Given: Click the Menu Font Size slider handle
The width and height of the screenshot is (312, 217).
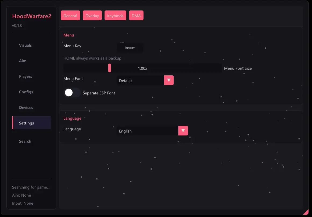Looking at the screenshot, I should tap(109, 68).
